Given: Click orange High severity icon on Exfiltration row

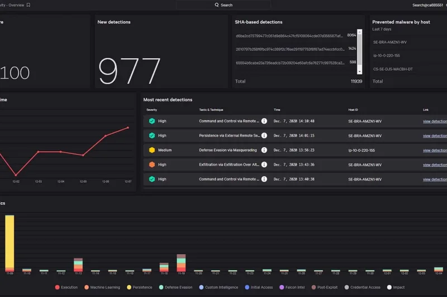Looking at the screenshot, I should point(151,165).
